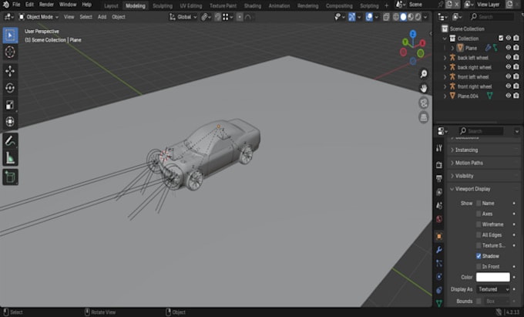Open the viewport Add menu
The width and height of the screenshot is (524, 317).
[102, 17]
